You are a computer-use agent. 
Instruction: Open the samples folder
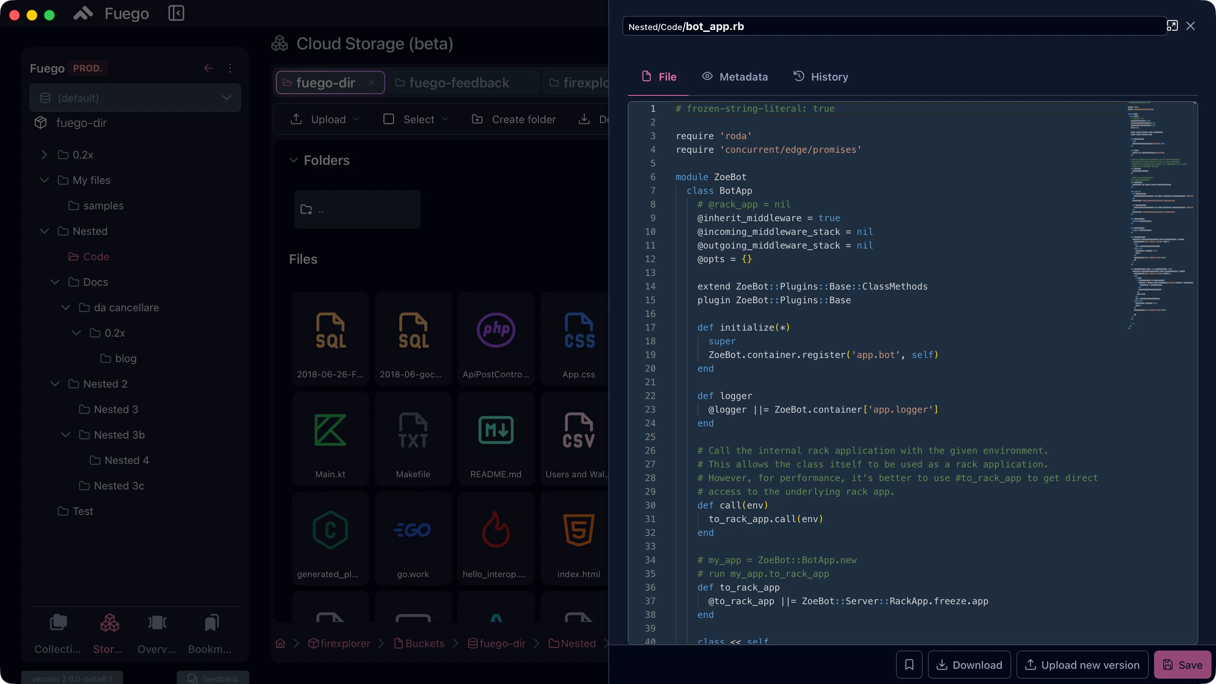click(x=96, y=206)
